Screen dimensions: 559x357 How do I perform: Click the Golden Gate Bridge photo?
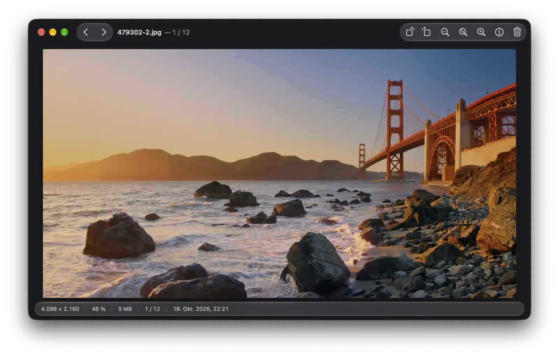[279, 173]
